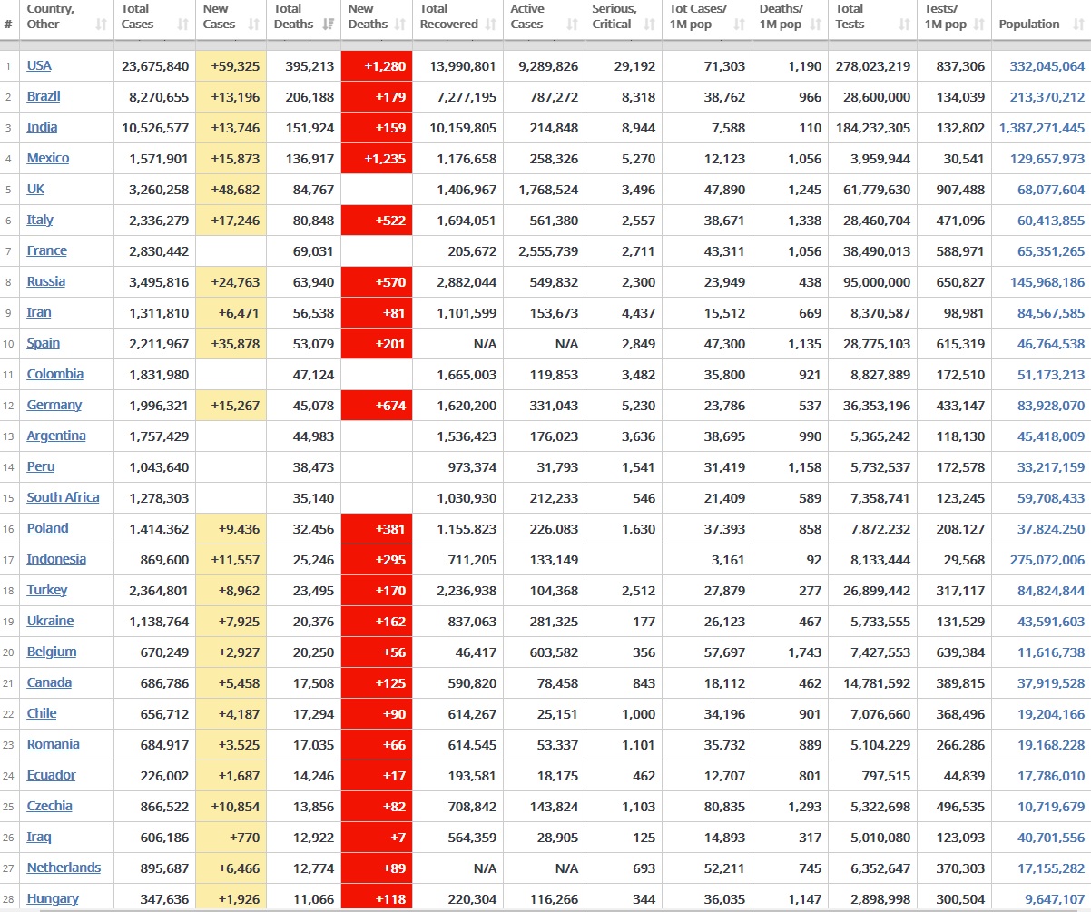Open the Belgium country link
This screenshot has width=1091, height=912.
coord(52,652)
